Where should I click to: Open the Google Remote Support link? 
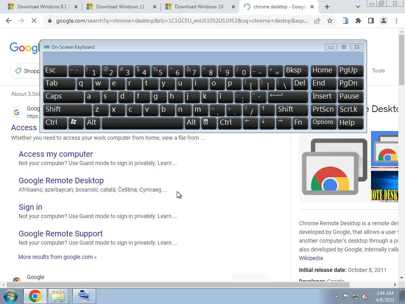pyautogui.click(x=61, y=234)
